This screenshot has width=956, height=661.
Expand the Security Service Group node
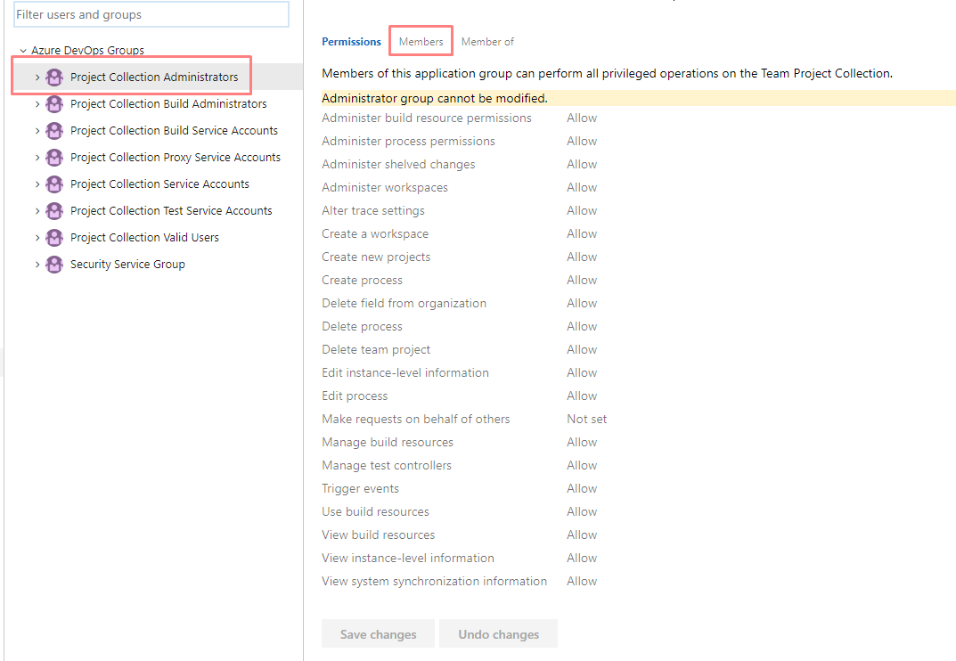(x=37, y=265)
